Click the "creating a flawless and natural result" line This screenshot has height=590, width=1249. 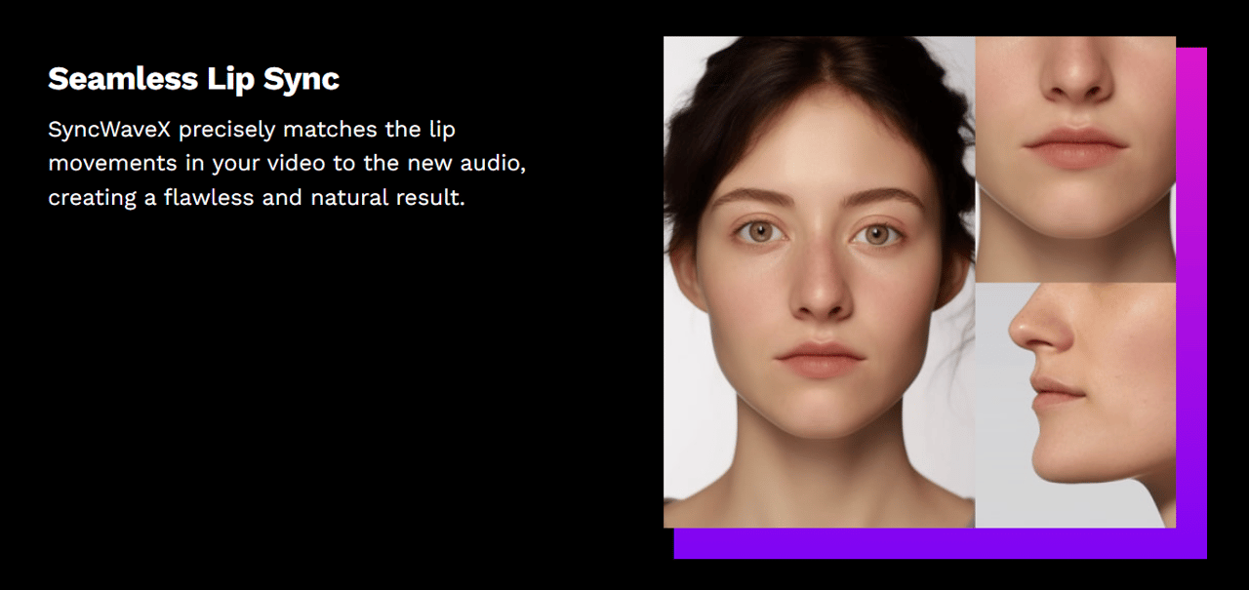pyautogui.click(x=257, y=198)
